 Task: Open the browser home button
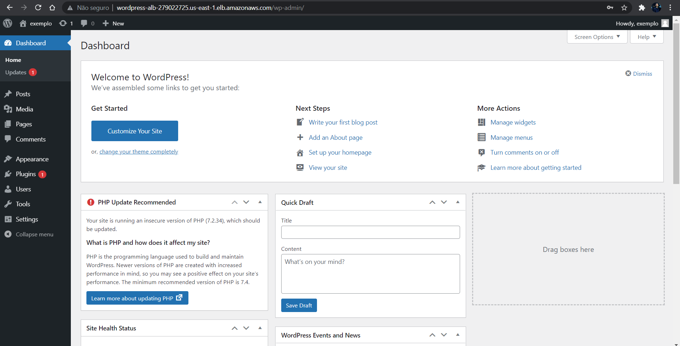pos(52,7)
